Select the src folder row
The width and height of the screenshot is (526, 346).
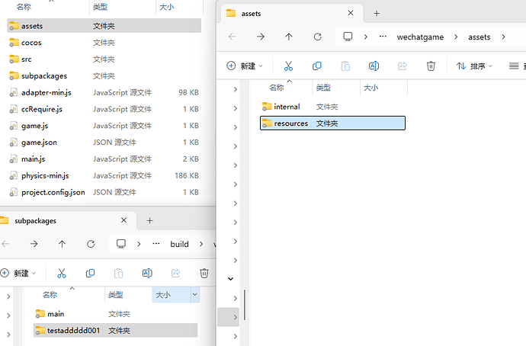click(104, 59)
